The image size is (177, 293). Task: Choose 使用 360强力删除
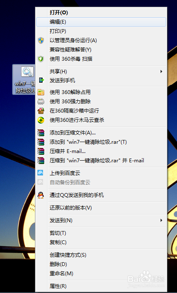tap(101, 102)
